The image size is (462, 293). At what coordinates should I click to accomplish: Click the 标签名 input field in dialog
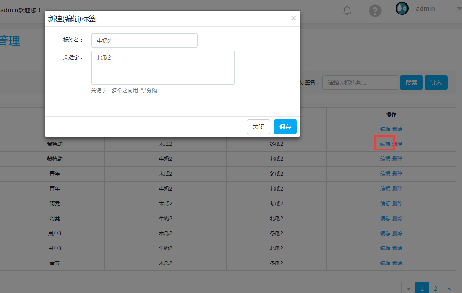pos(144,40)
